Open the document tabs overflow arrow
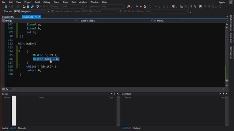This screenshot has width=234, height=131. 227,17
